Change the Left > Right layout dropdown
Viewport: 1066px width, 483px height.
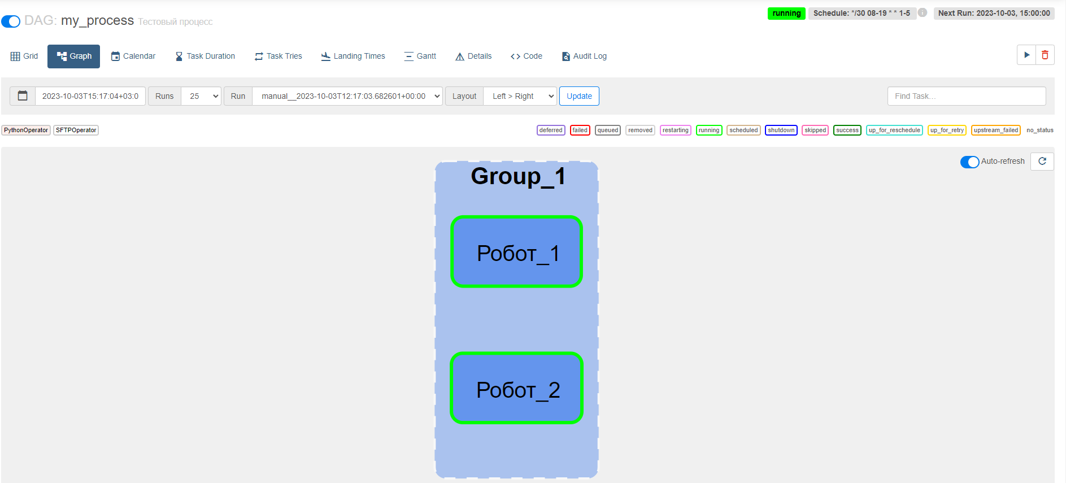point(520,96)
